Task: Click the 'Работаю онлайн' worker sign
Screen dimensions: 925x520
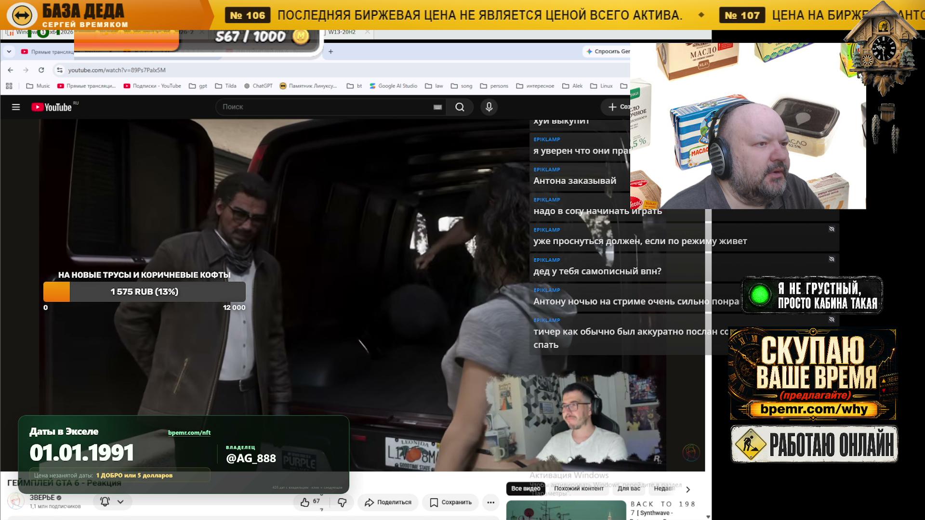Action: [814, 443]
